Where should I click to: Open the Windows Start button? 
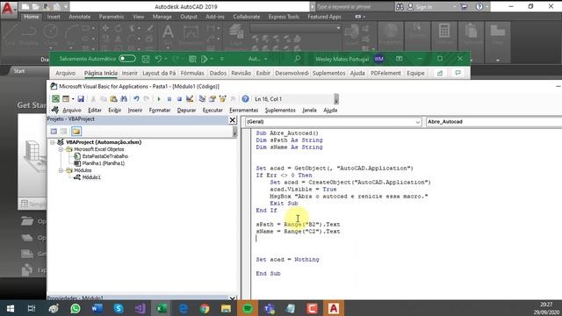point(11,308)
